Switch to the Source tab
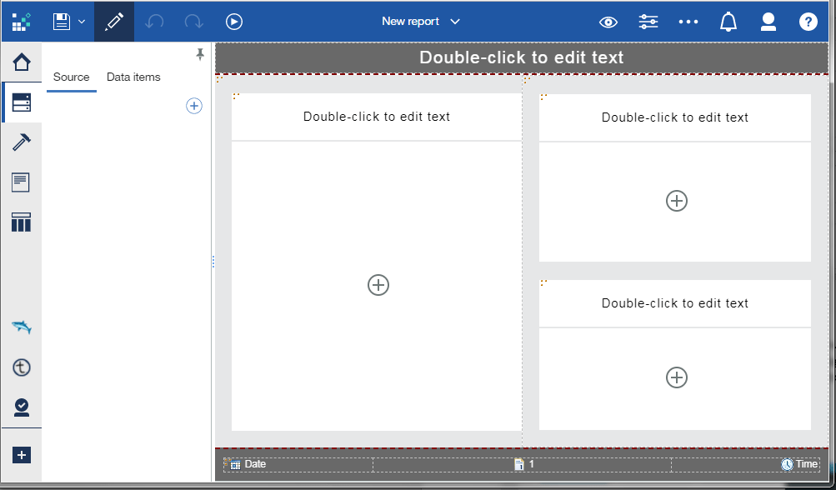 tap(72, 77)
